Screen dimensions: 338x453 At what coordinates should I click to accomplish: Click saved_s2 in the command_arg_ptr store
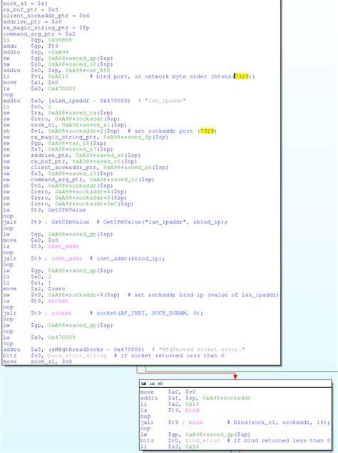coord(123,179)
